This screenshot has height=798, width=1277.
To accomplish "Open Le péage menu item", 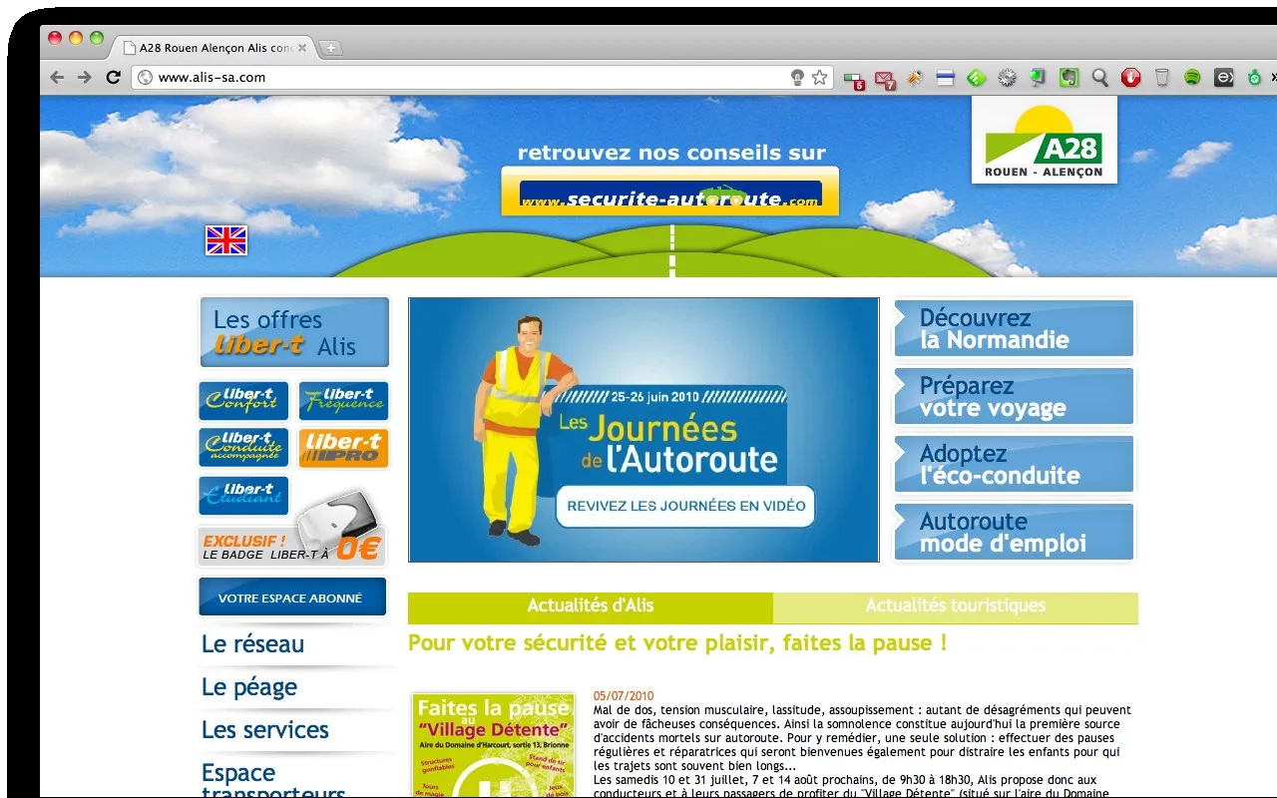I will [x=249, y=687].
